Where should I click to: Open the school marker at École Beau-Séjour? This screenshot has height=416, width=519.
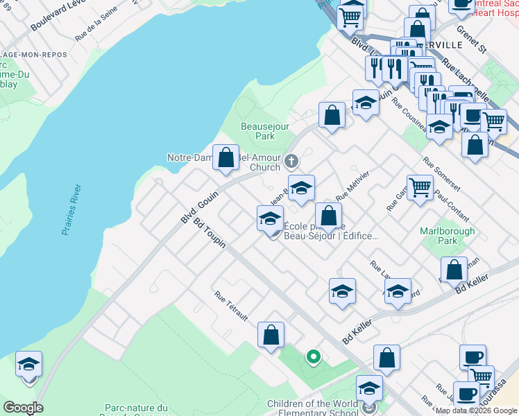[x=270, y=218]
